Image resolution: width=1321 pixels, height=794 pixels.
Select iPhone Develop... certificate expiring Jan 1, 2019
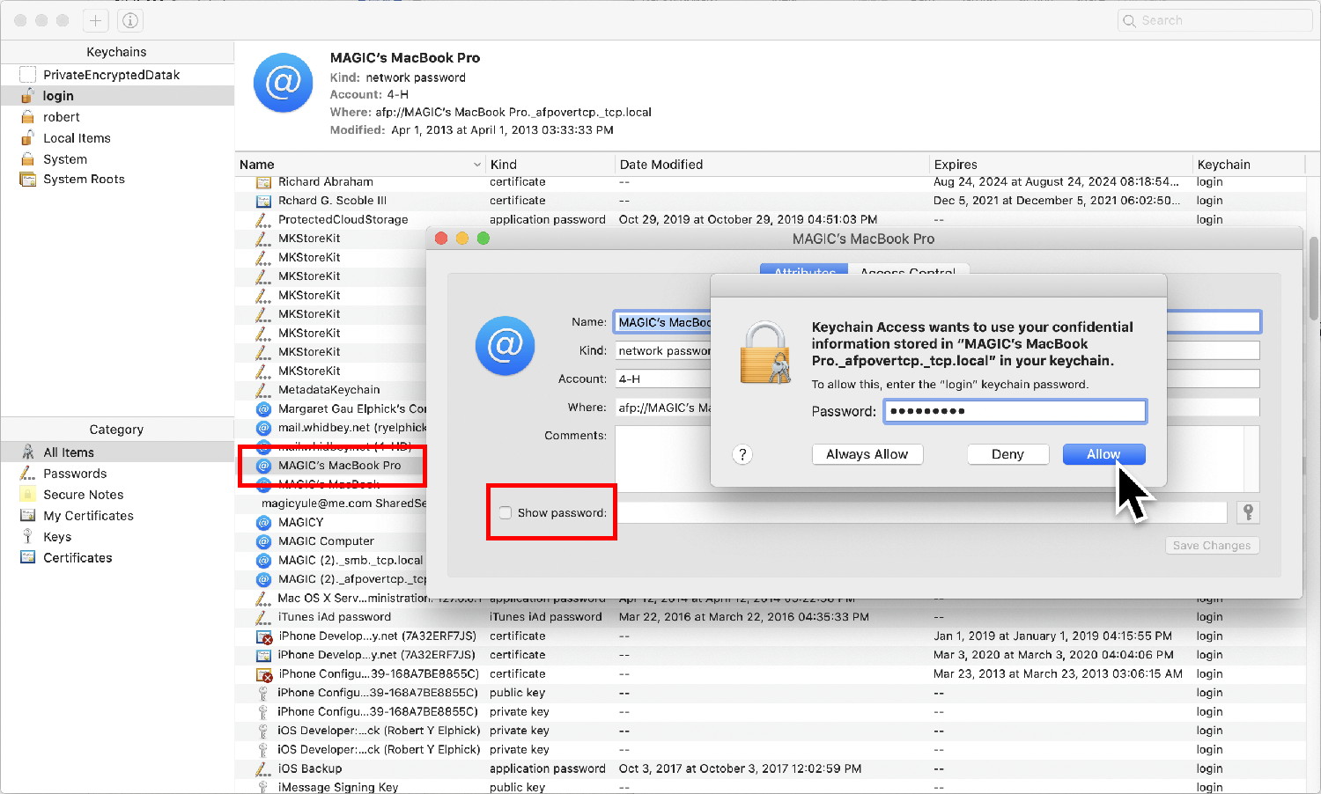click(x=771, y=636)
